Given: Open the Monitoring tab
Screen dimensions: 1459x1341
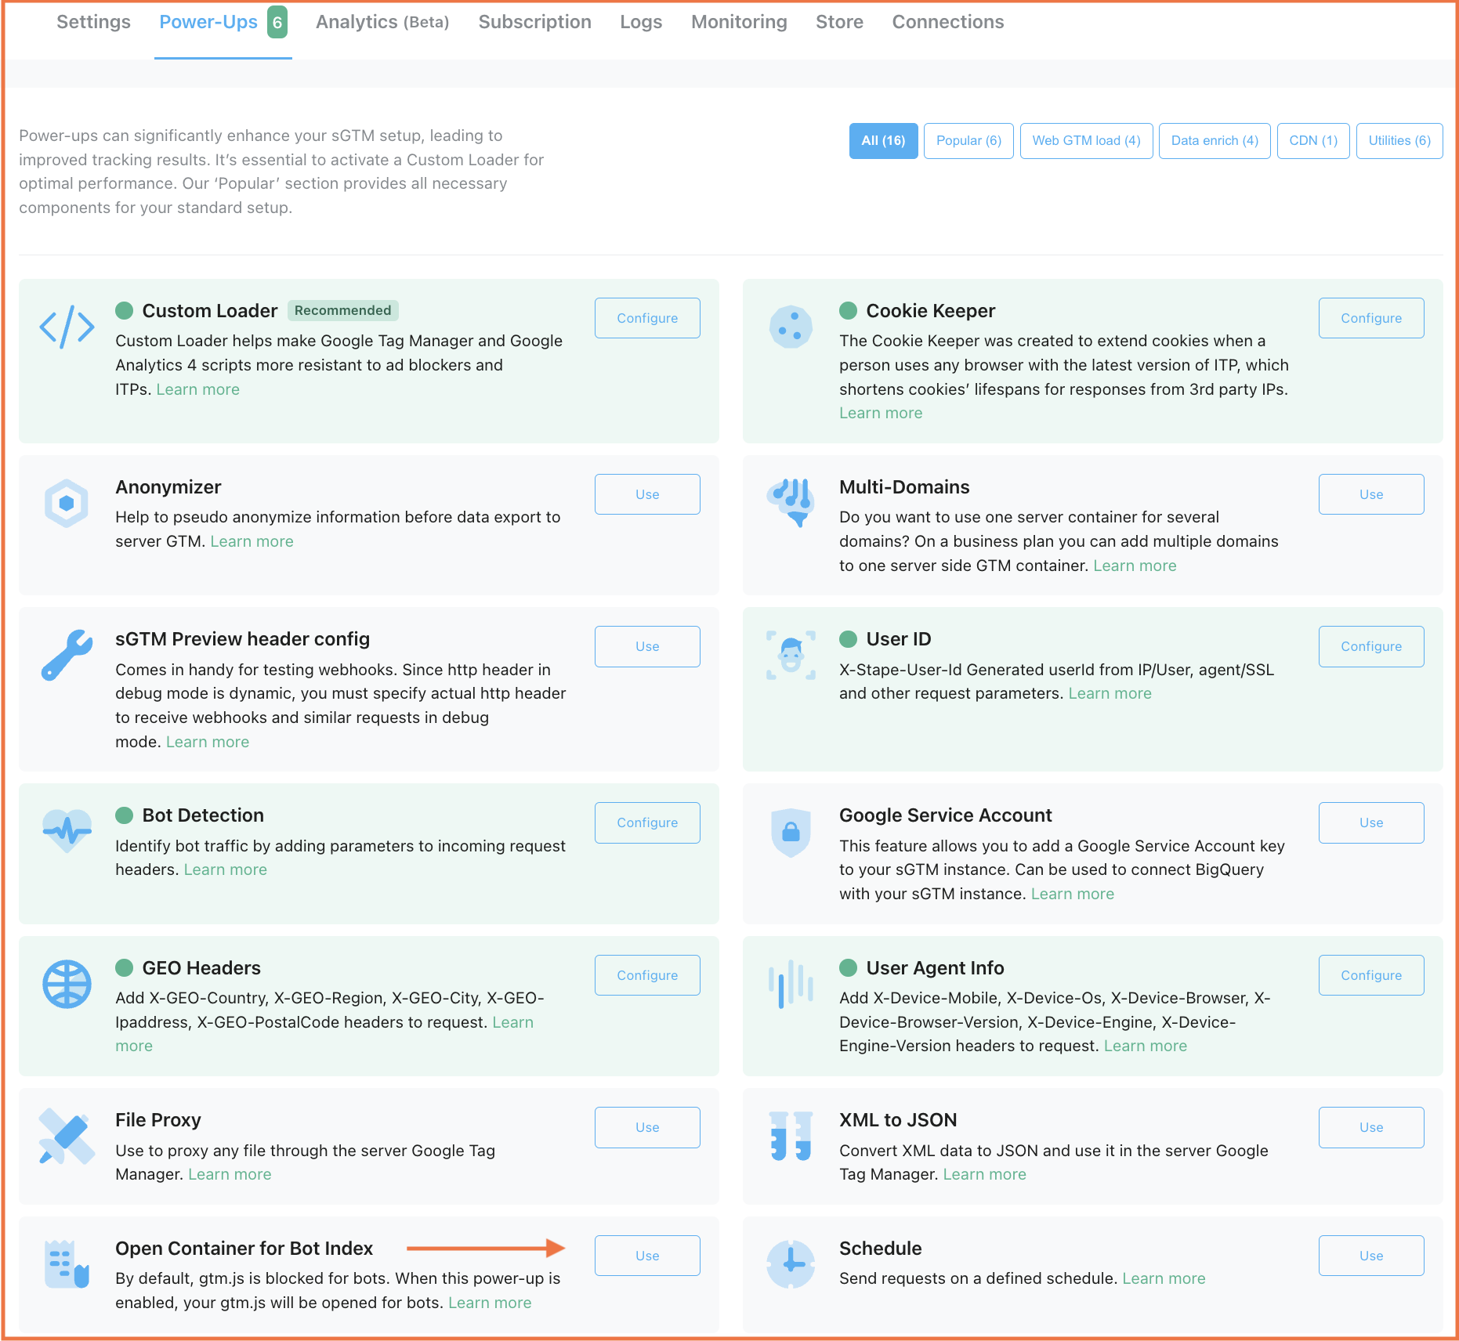Looking at the screenshot, I should (x=739, y=22).
